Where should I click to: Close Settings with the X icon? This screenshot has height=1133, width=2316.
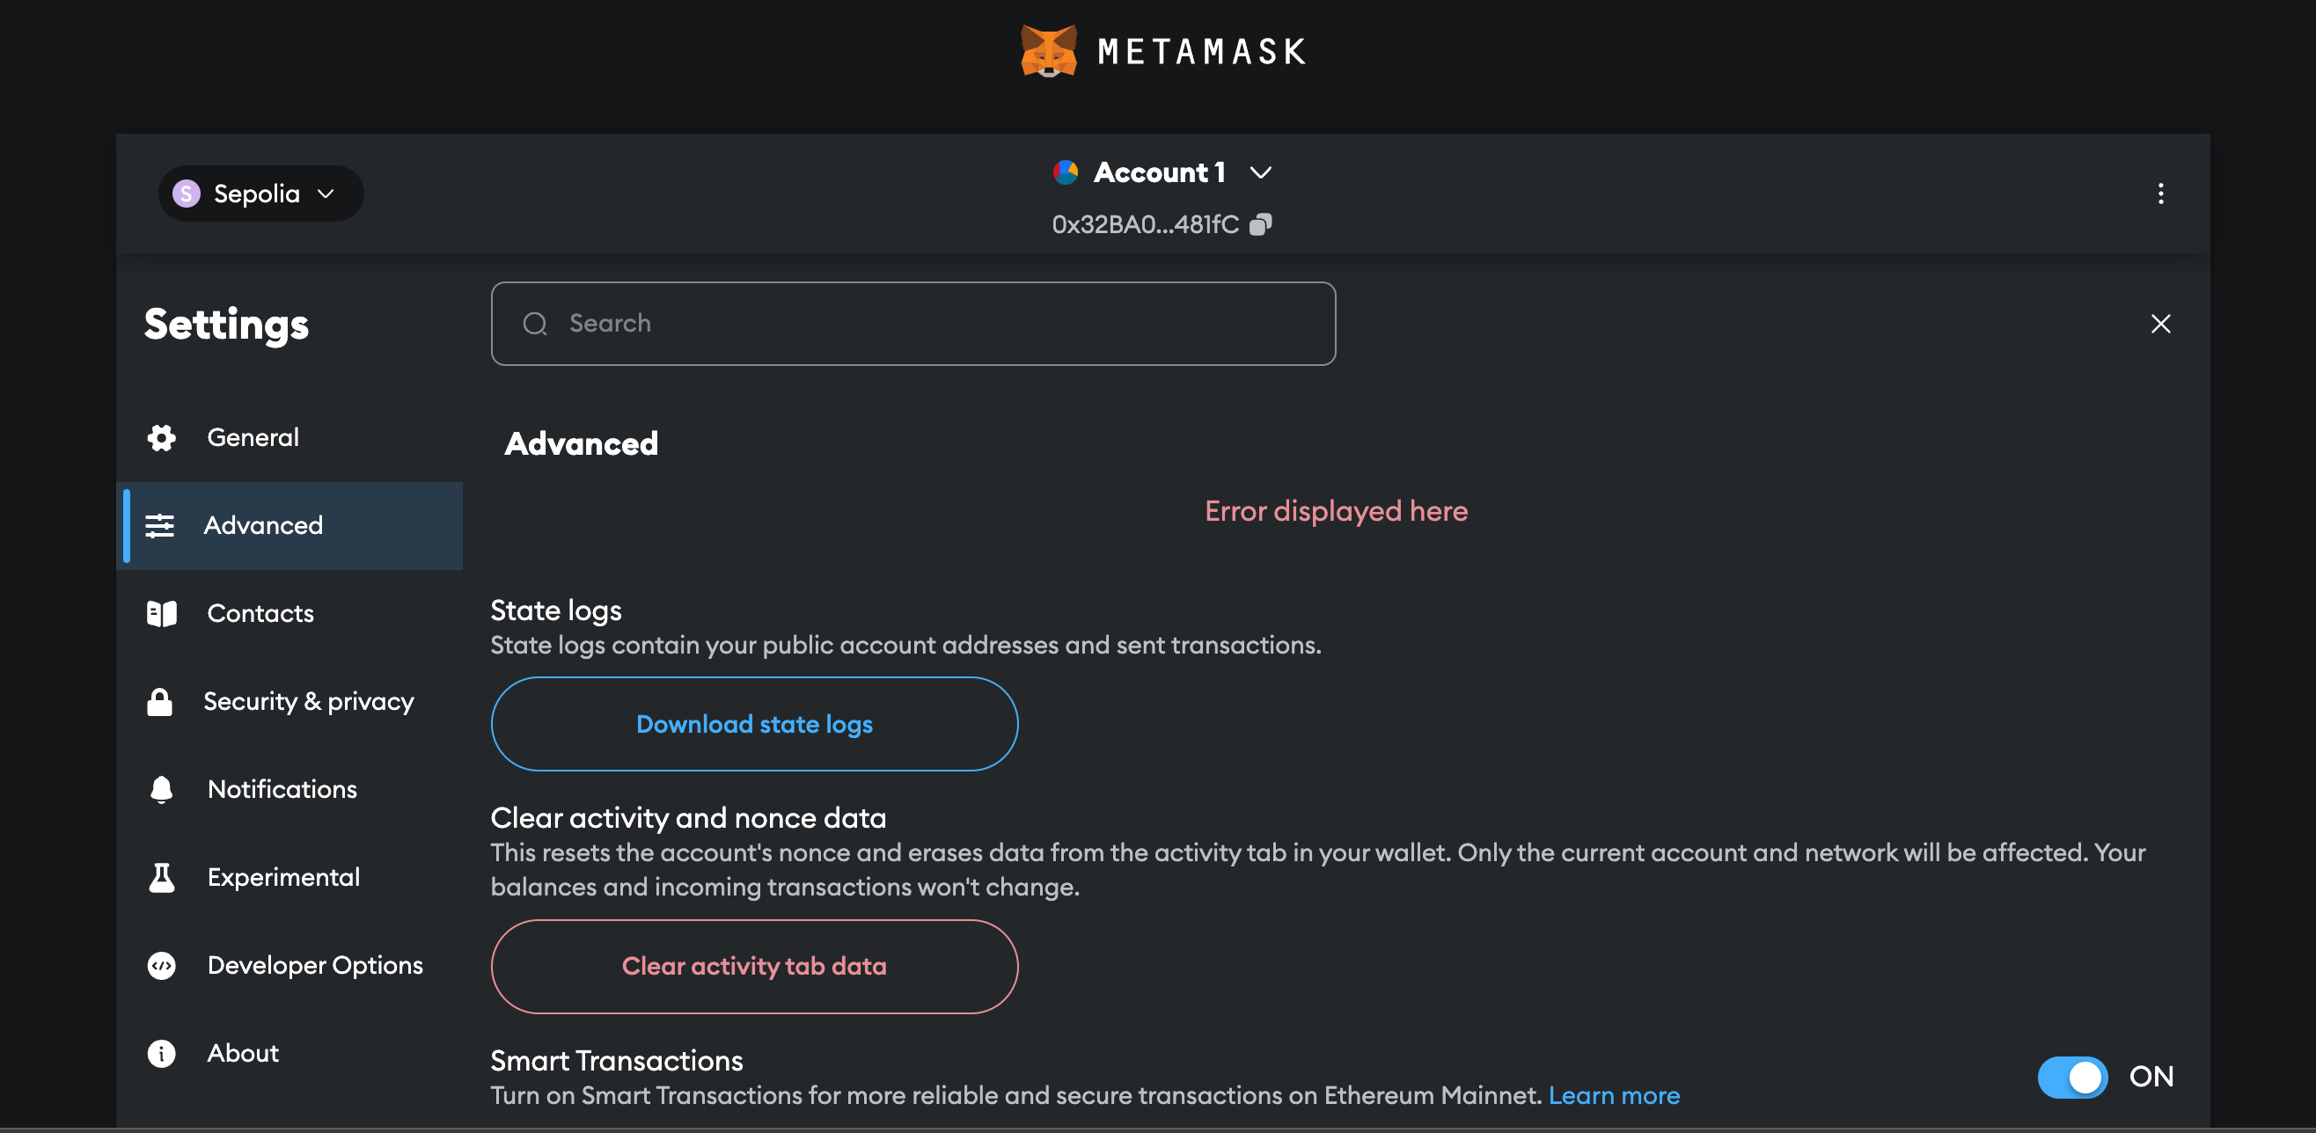point(2160,324)
